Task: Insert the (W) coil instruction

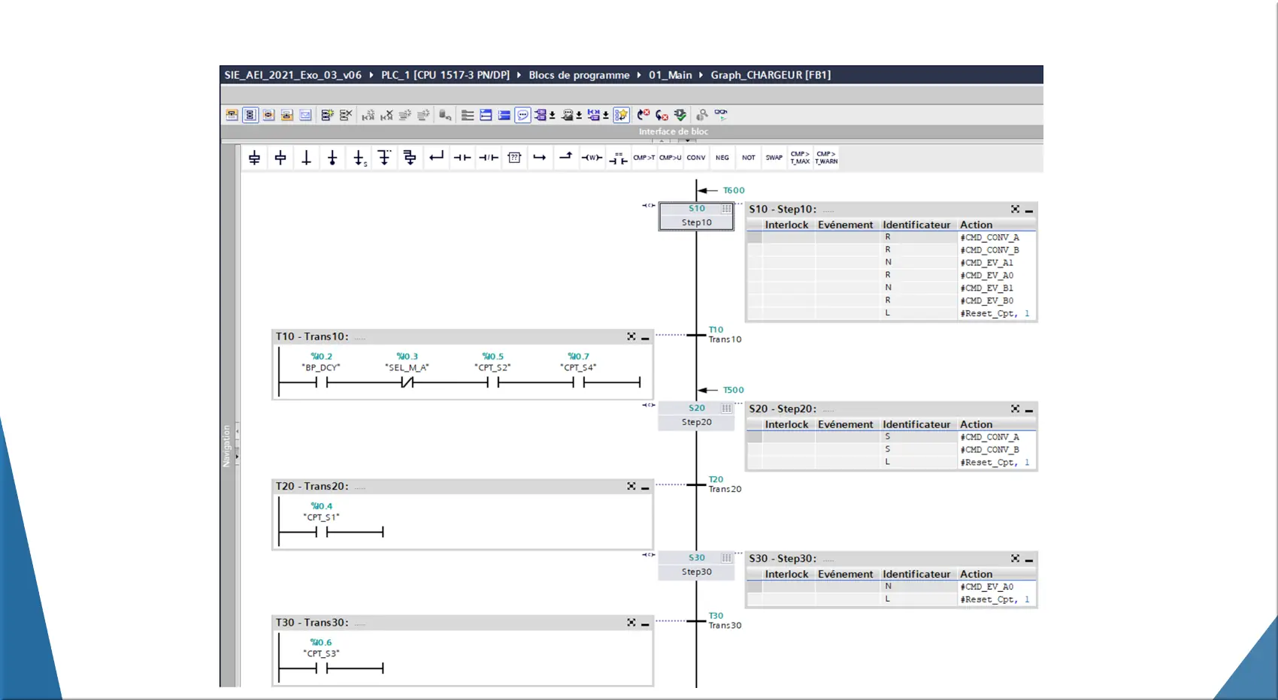Action: pyautogui.click(x=592, y=158)
